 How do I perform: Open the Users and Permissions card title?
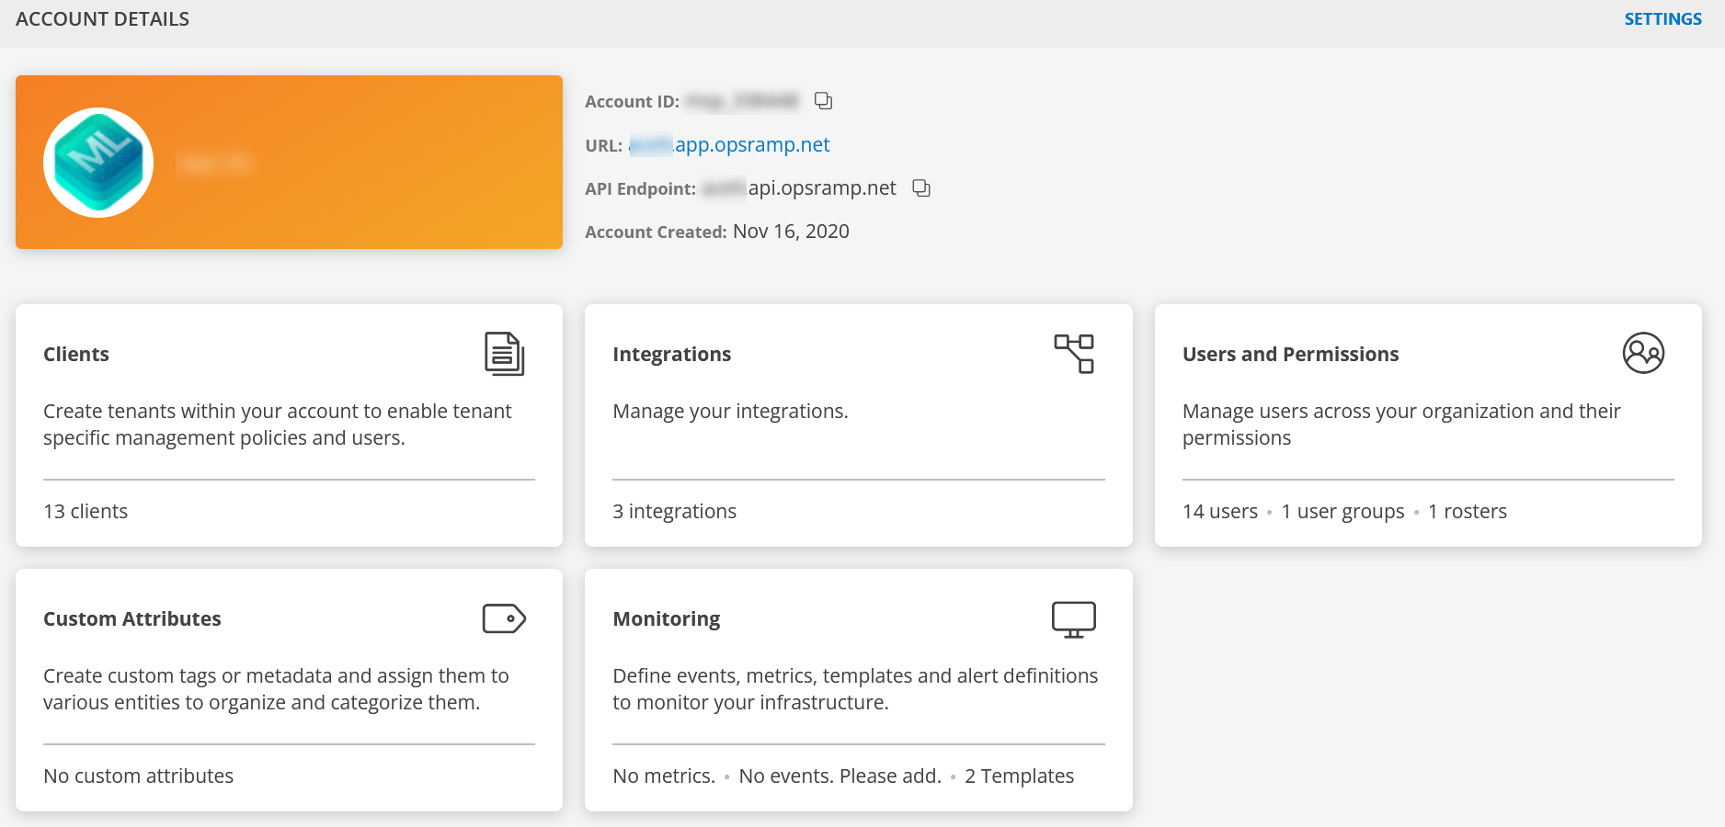pyautogui.click(x=1290, y=355)
